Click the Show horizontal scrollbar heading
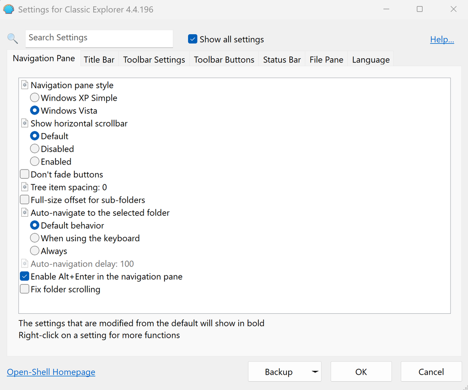This screenshot has height=390, width=468. tap(79, 123)
